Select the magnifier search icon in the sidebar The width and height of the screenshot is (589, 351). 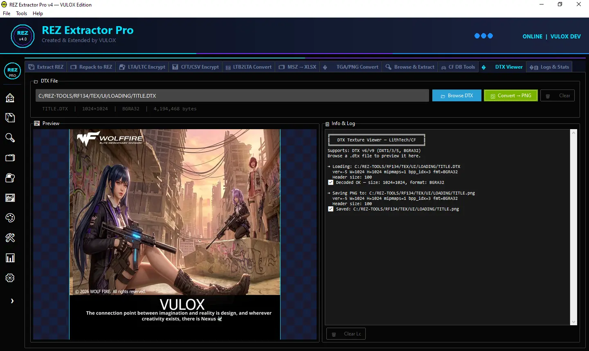10,138
